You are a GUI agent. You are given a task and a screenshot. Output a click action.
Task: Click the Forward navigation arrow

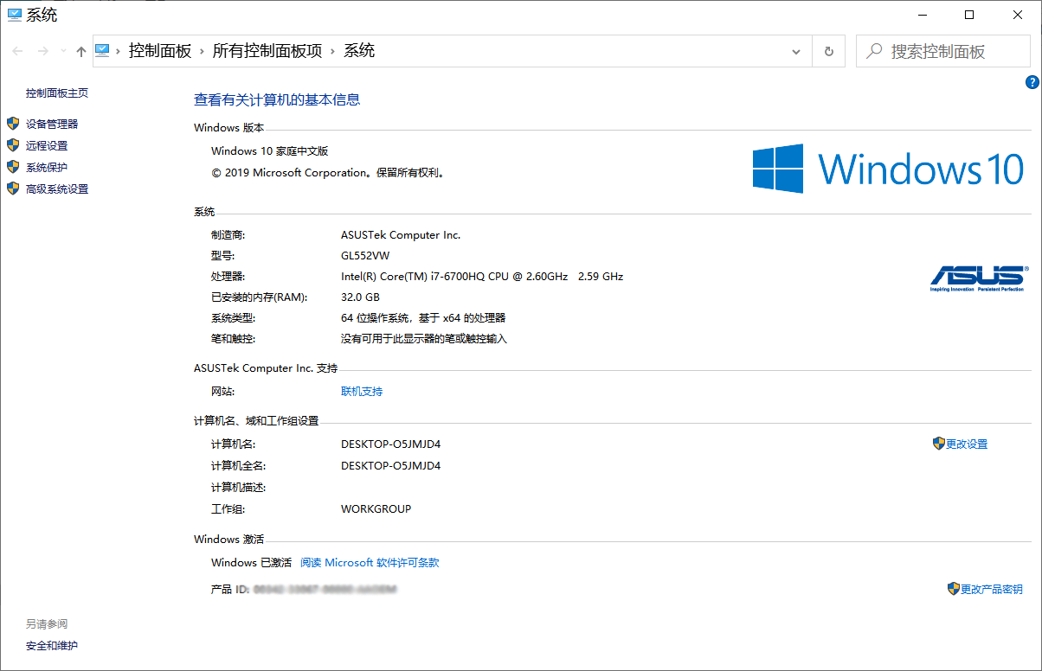coord(42,52)
